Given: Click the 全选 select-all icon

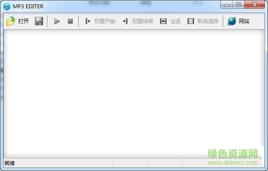Looking at the screenshot, I should pos(163,21).
